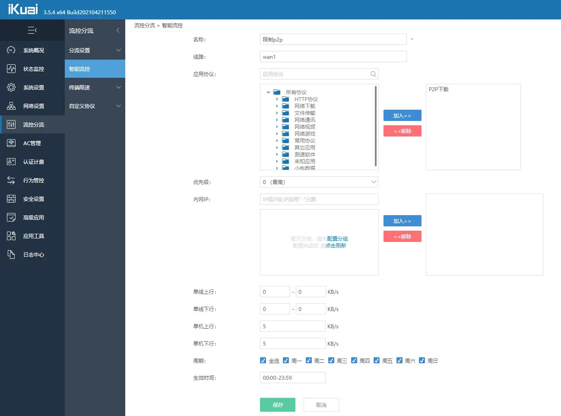Uncheck the 周五 checkbox

click(x=376, y=360)
